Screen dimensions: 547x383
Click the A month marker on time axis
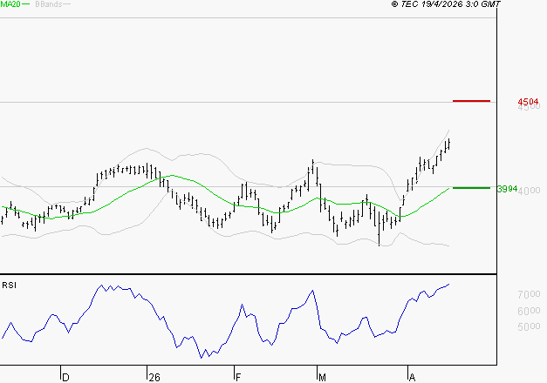coord(412,377)
